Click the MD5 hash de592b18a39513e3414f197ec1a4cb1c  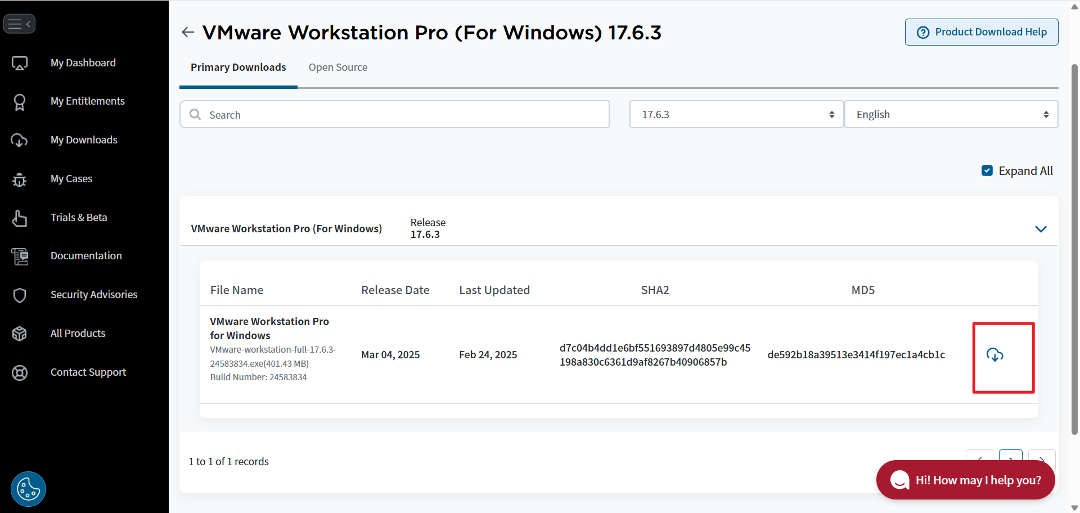click(856, 355)
